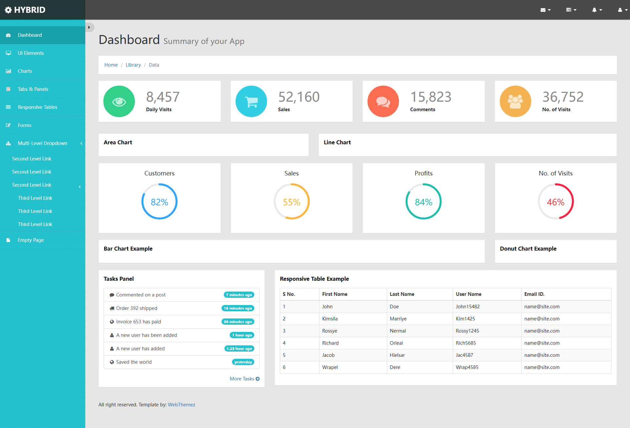
Task: Open the first Second Level Link
Action: pos(31,159)
